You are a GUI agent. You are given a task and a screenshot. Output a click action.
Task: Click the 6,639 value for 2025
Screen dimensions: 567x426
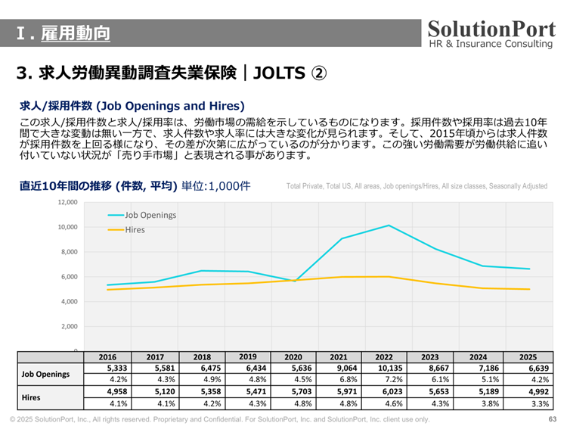(528, 368)
